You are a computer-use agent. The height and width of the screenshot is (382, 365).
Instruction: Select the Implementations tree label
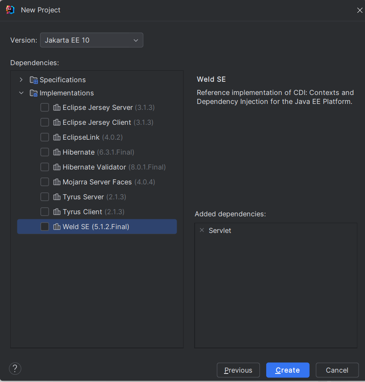pyautogui.click(x=66, y=93)
